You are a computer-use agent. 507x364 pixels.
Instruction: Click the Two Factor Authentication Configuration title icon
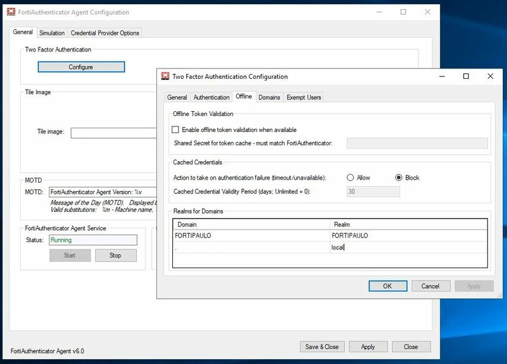click(165, 76)
